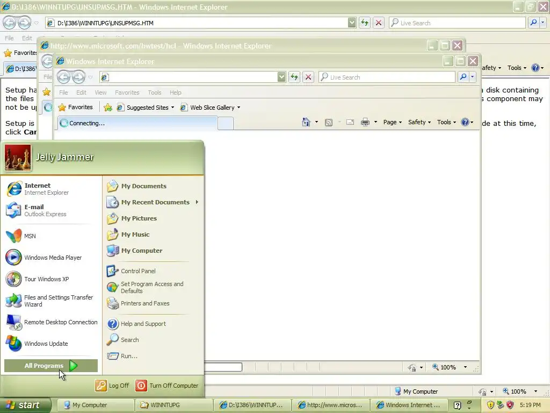This screenshot has height=413, width=550.
Task: Click Refresh button in front IE window
Action: (294, 77)
